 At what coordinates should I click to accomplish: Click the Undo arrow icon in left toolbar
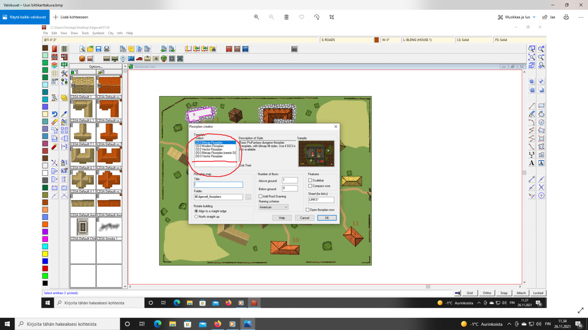pos(54,114)
